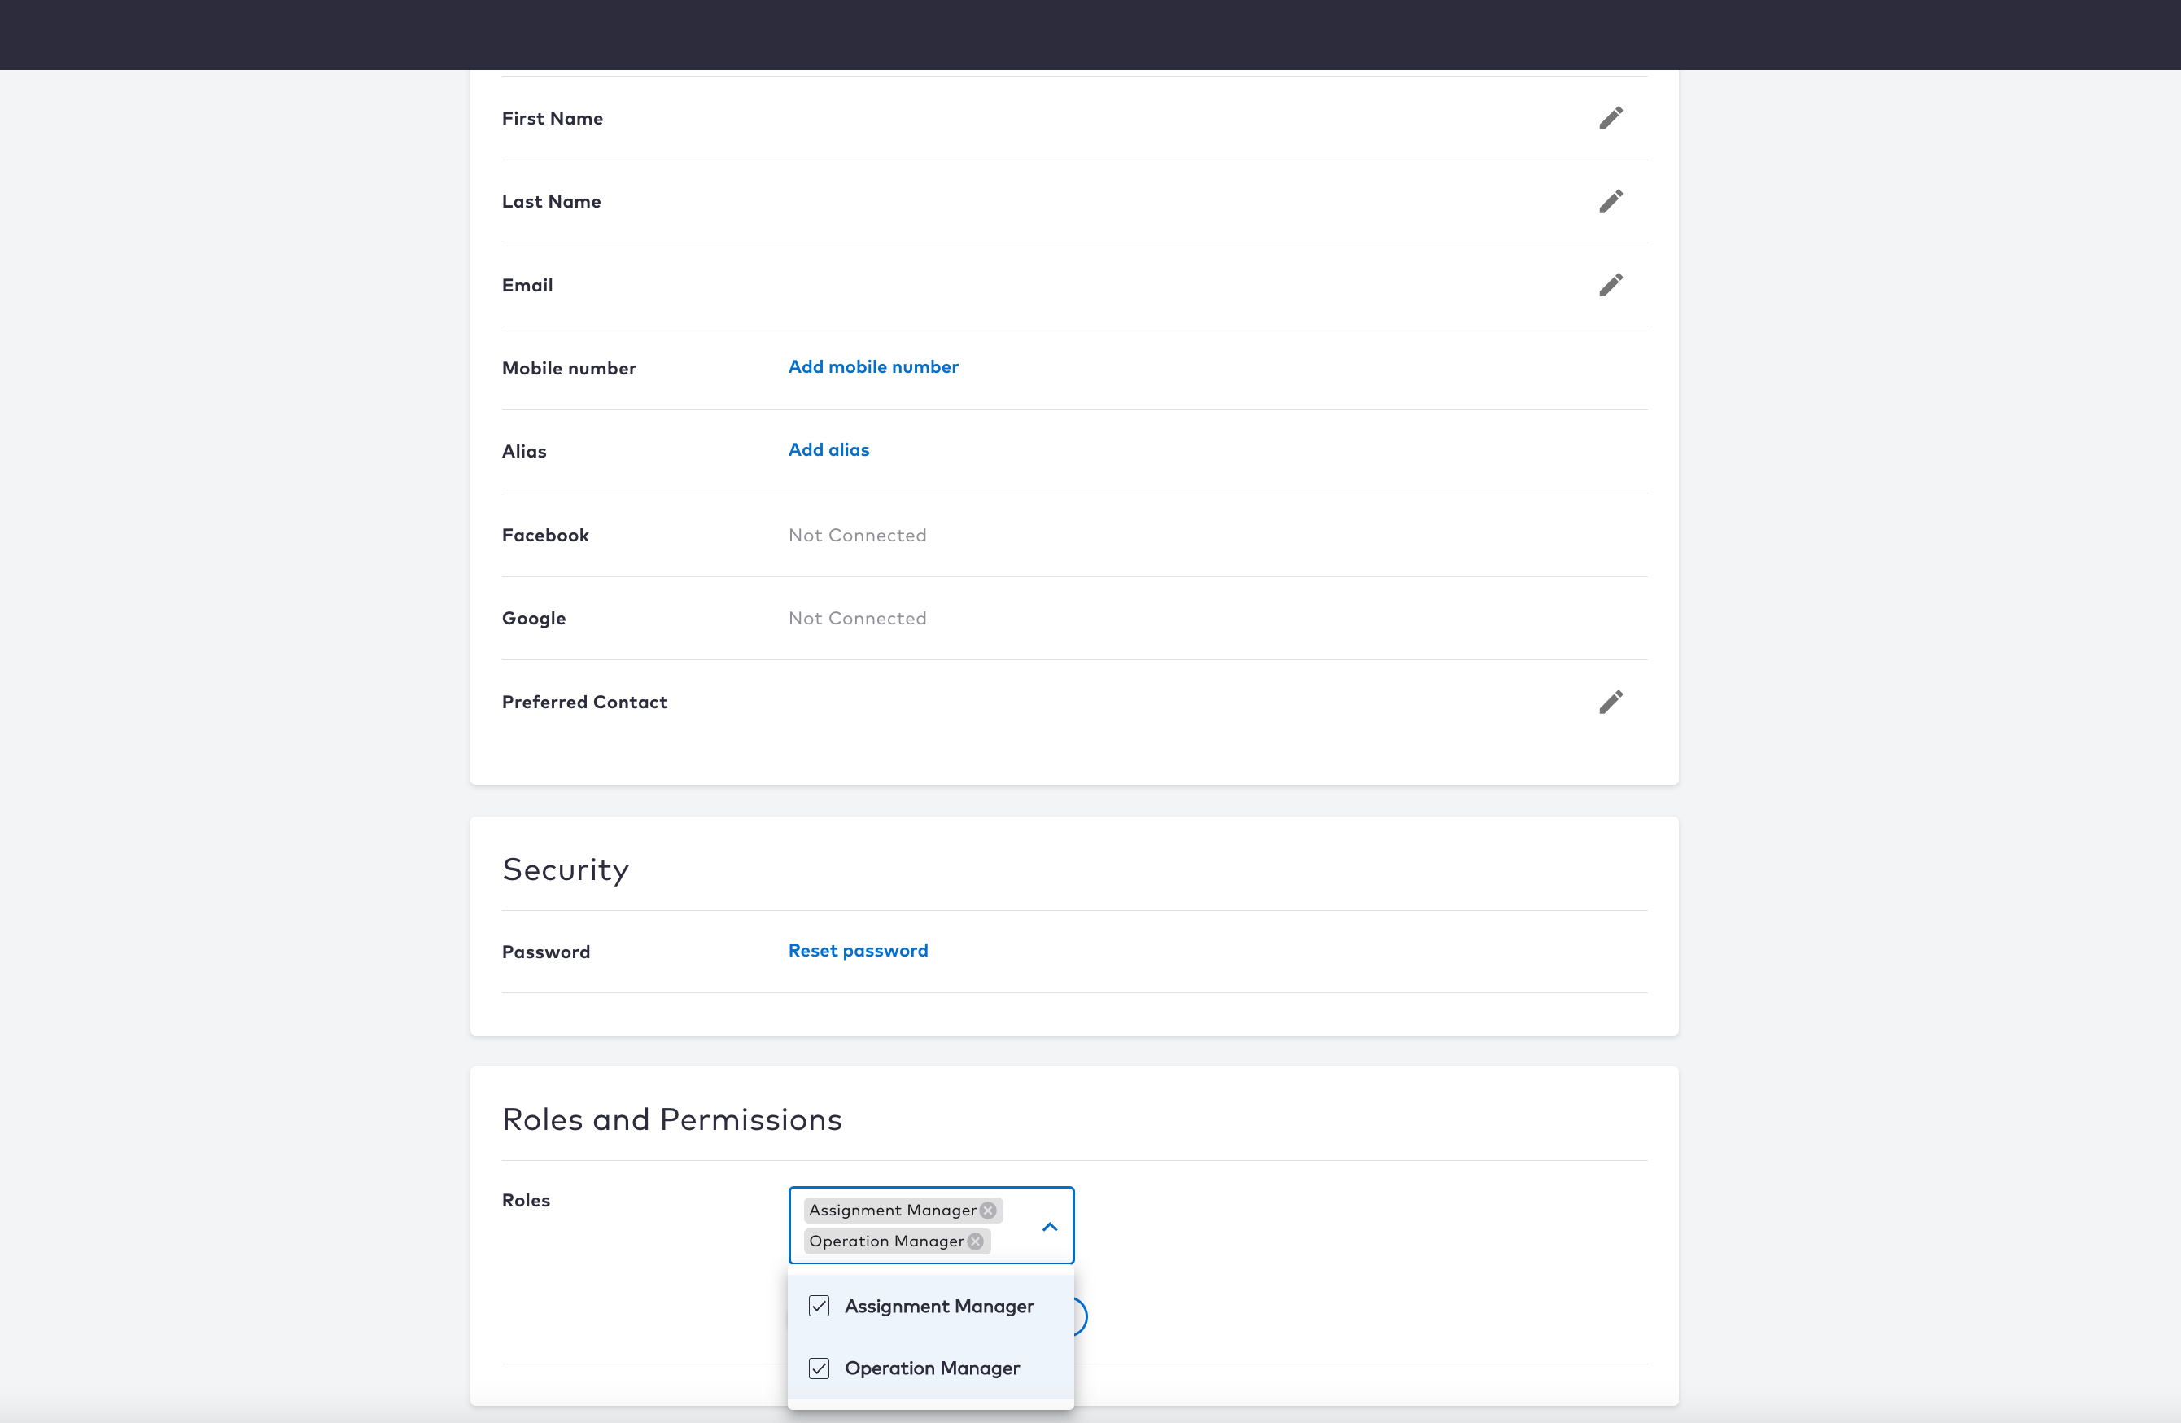The image size is (2181, 1423).
Task: Remove the Assignment Manager role chip
Action: click(988, 1211)
